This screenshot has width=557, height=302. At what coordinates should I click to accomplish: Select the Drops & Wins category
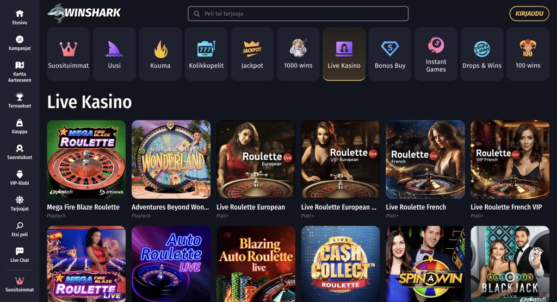tap(482, 54)
